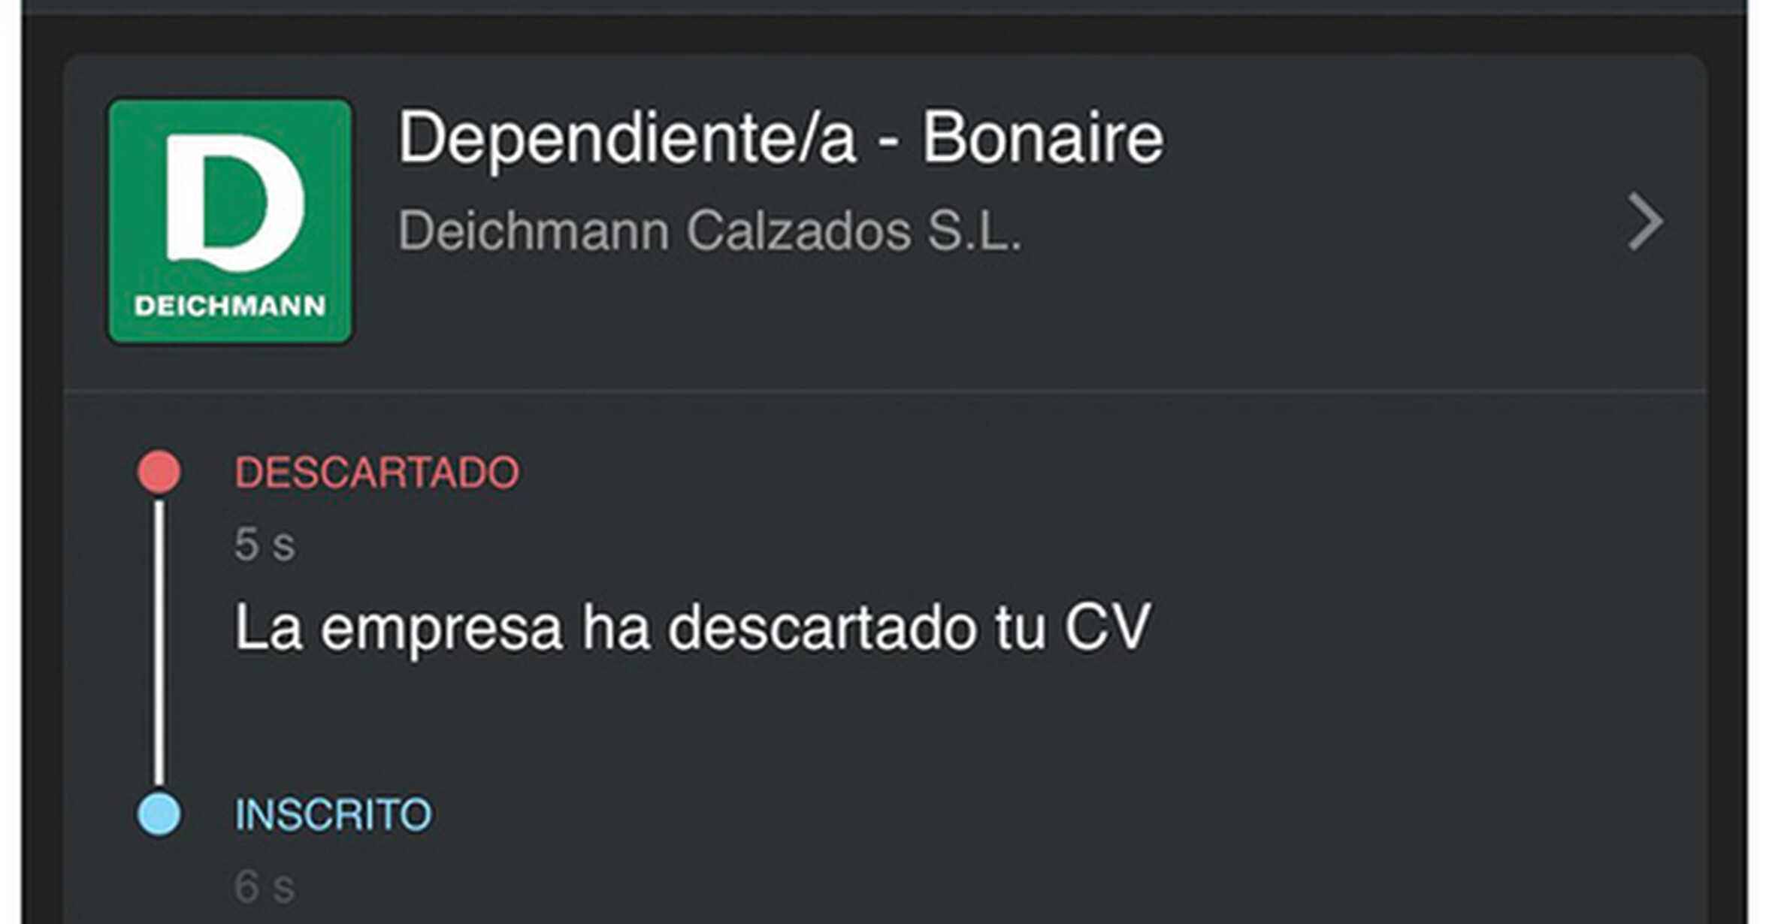Select the red DESCARTADO status label

pos(376,473)
